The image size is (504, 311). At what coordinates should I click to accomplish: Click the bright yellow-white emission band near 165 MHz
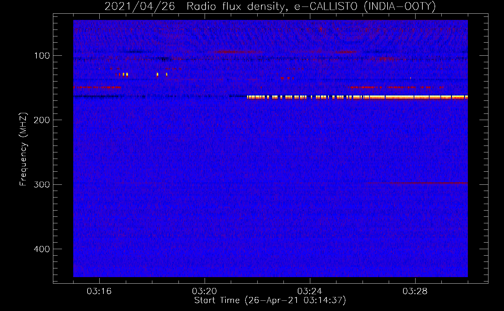[x=357, y=97]
